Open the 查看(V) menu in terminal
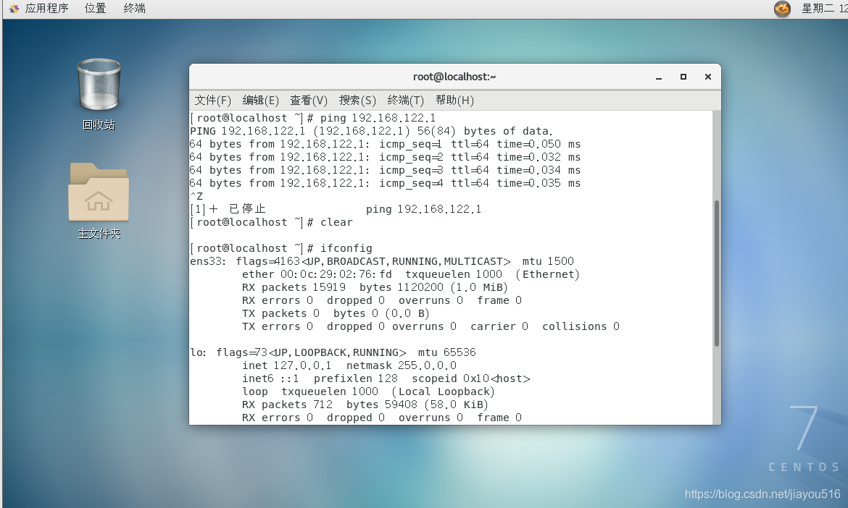This screenshot has height=508, width=848. [x=309, y=101]
